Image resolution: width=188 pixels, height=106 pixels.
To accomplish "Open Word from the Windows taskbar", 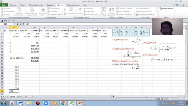I will [20, 103].
